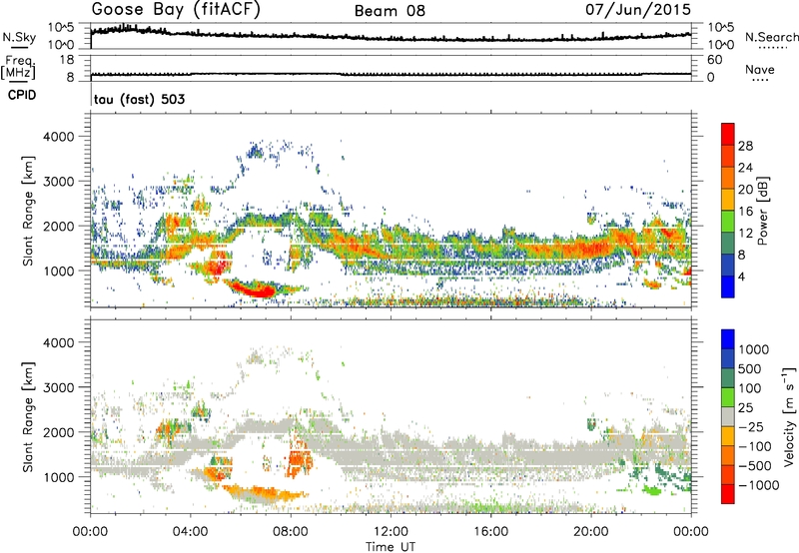Click the 'tau (fast) 503' text

pyautogui.click(x=139, y=99)
